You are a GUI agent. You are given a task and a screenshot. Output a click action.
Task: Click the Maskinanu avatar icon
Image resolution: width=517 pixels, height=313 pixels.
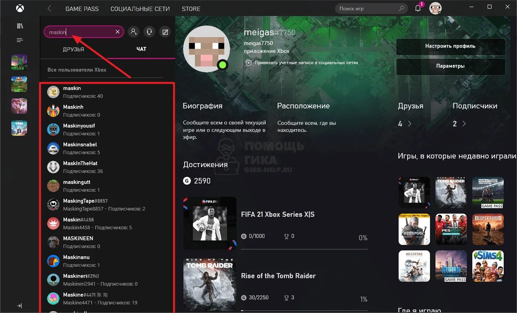point(53,261)
